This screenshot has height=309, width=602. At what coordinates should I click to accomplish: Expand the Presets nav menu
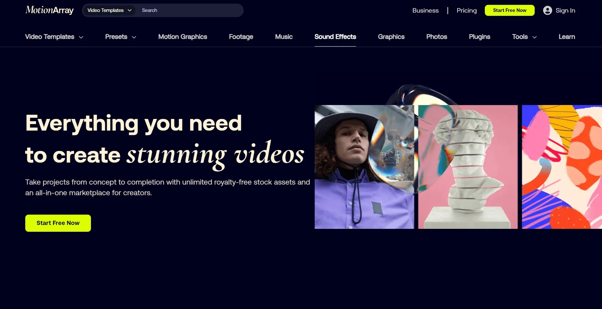click(120, 37)
